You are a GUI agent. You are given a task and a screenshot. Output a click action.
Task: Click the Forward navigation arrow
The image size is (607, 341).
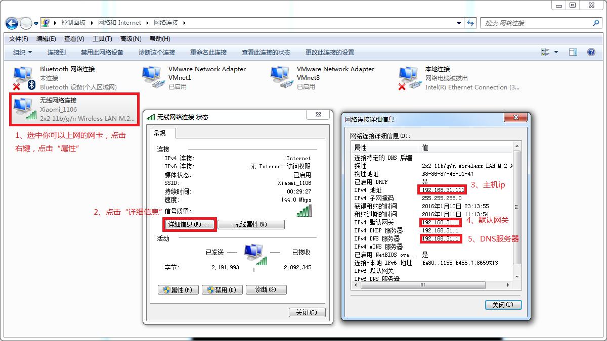point(26,23)
